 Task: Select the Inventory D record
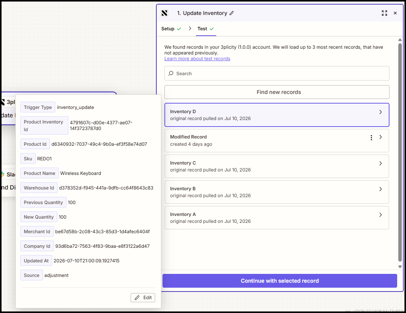pyautogui.click(x=277, y=115)
